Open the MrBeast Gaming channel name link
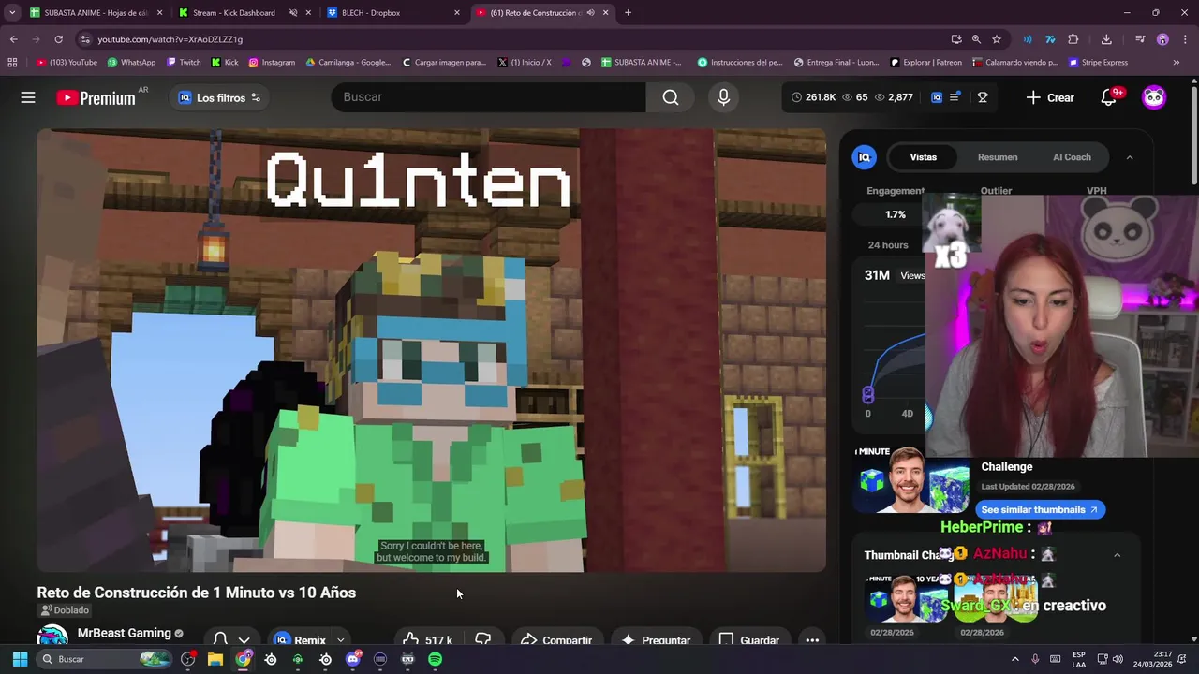Image resolution: width=1199 pixels, height=674 pixels. tap(124, 634)
